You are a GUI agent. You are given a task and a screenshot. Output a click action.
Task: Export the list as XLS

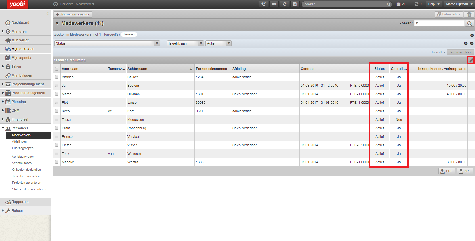coord(465,171)
